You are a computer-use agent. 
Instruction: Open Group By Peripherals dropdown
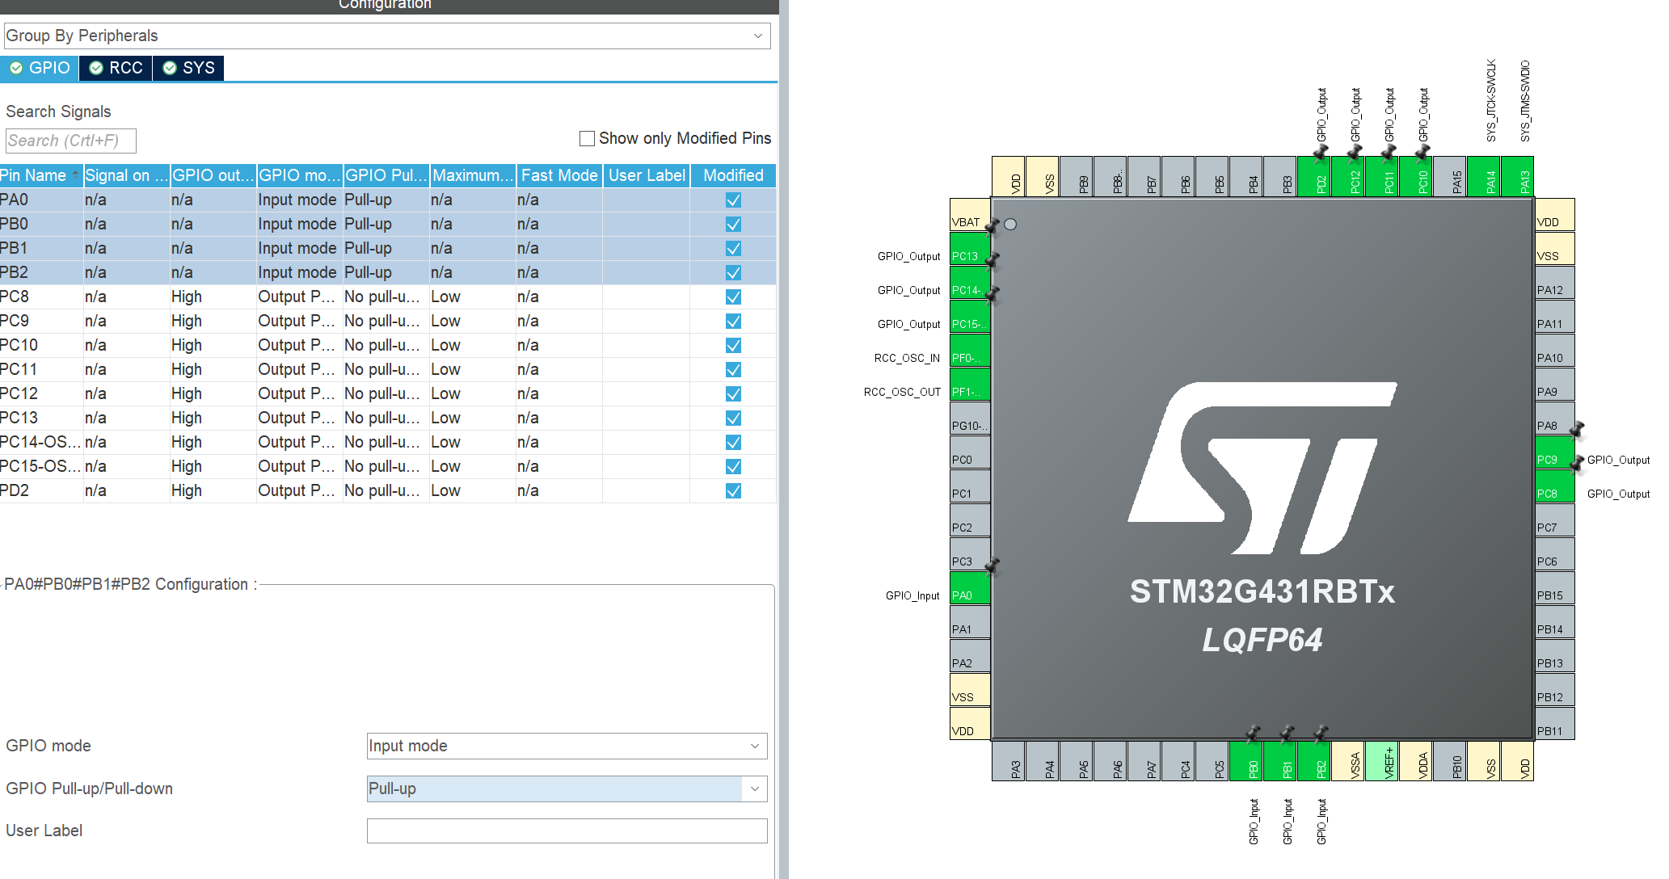[387, 36]
